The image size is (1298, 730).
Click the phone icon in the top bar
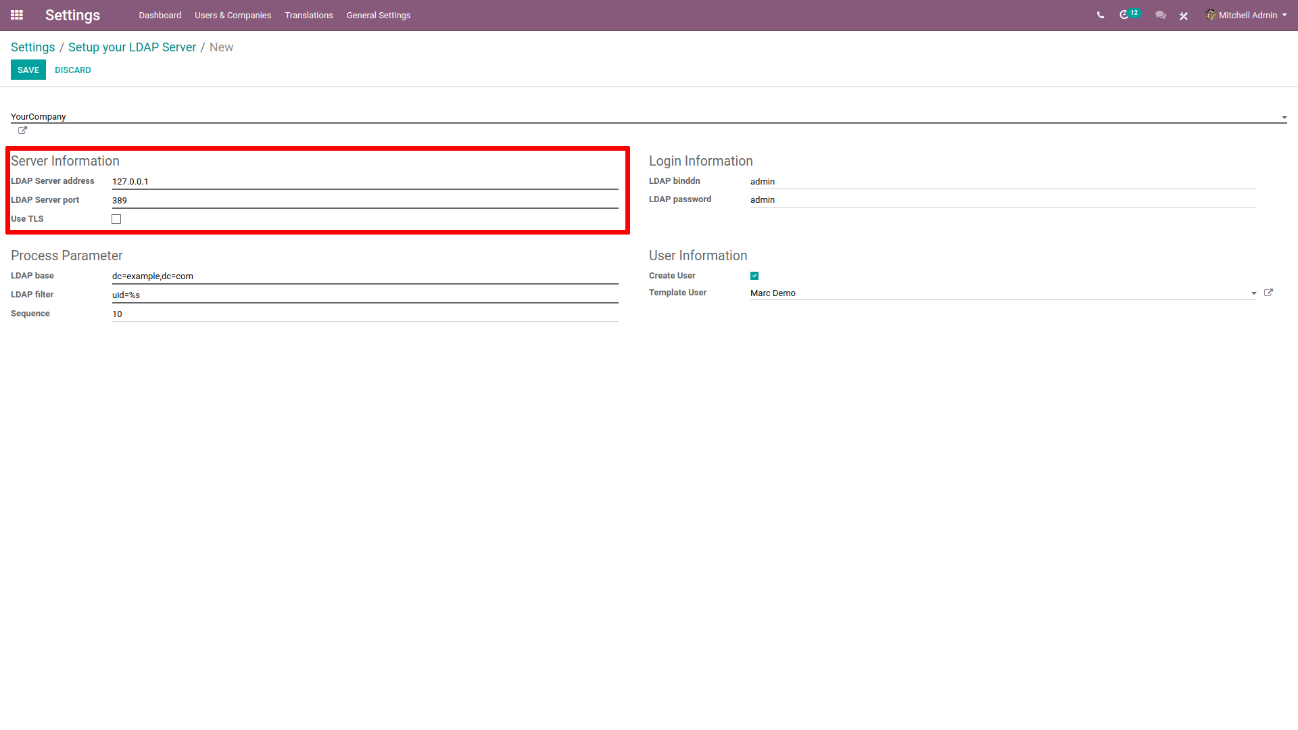1099,15
